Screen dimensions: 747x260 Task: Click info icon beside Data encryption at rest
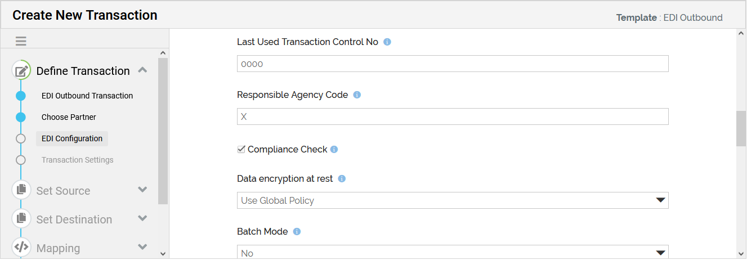342,178
